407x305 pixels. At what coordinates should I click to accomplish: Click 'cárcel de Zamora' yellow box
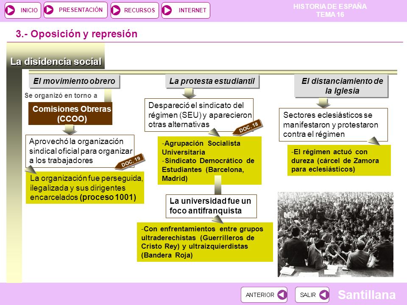click(x=339, y=160)
